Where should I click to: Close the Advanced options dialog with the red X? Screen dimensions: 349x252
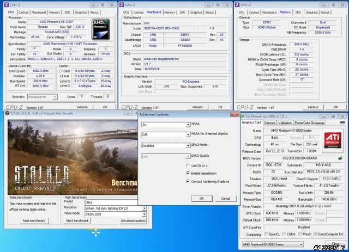234,114
